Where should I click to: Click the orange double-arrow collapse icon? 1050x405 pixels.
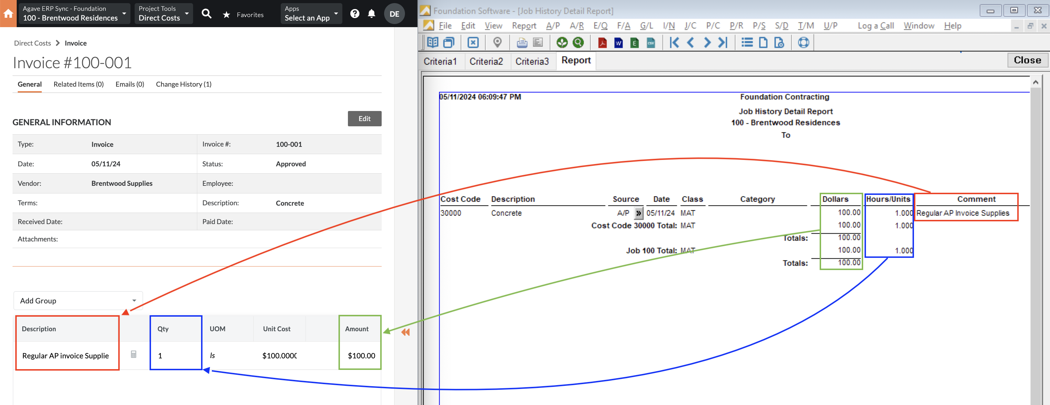tap(405, 332)
